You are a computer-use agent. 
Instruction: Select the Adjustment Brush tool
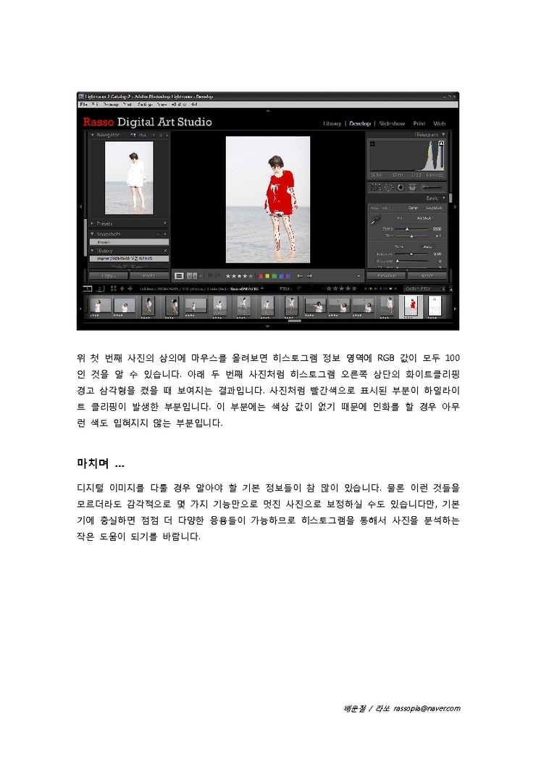[x=432, y=187]
